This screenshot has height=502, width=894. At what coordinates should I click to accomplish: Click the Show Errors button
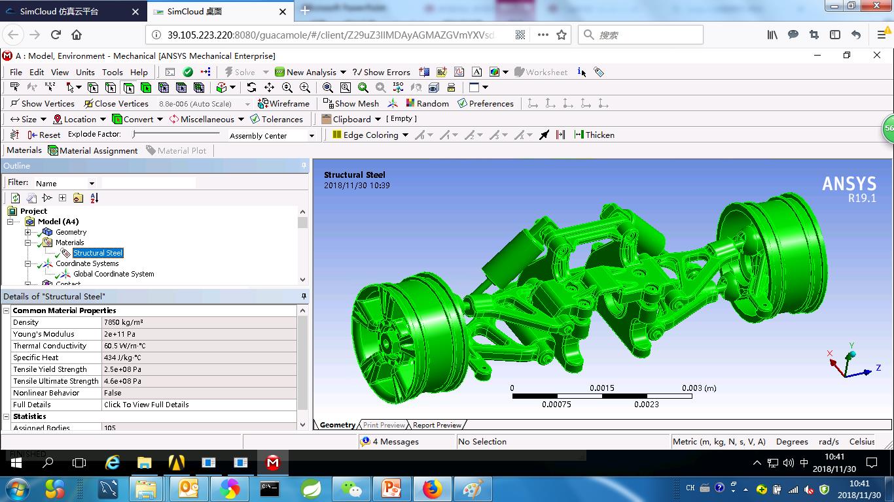click(x=382, y=72)
